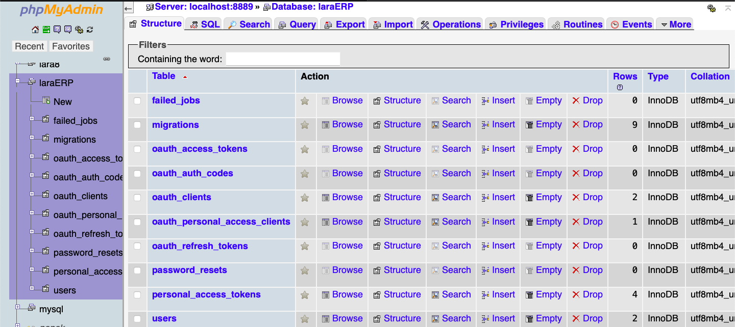This screenshot has width=735, height=327.
Task: Open Structure of password_resets table
Action: (397, 270)
